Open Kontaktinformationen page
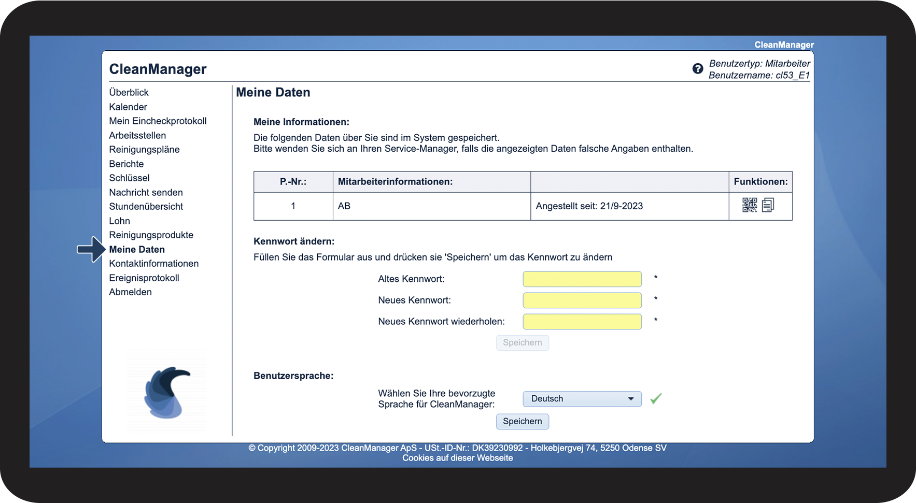This screenshot has height=503, width=916. pos(153,263)
